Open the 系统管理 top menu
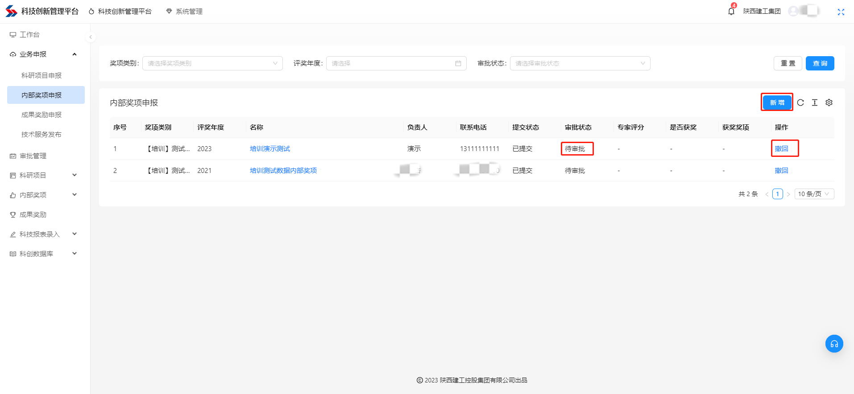Image resolution: width=854 pixels, height=394 pixels. point(184,12)
